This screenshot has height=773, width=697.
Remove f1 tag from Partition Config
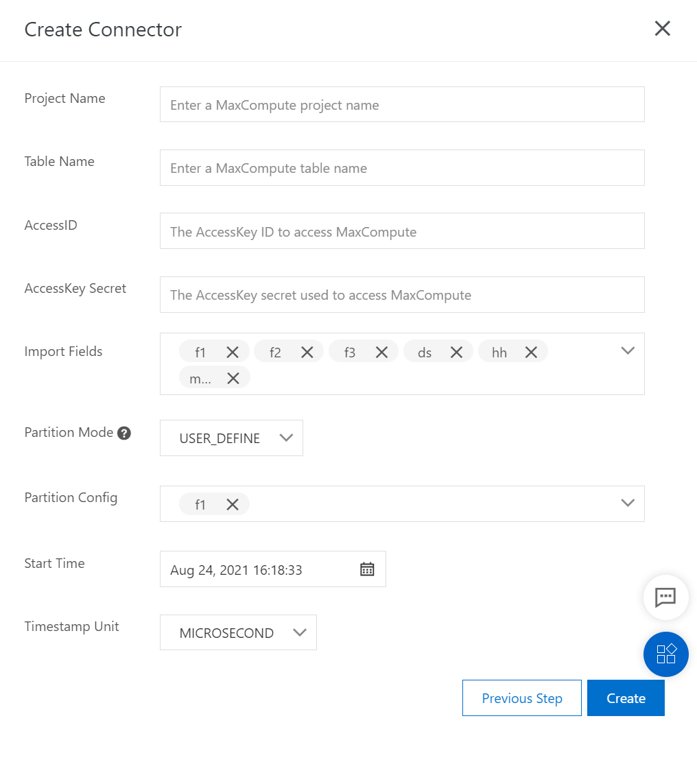(x=233, y=504)
